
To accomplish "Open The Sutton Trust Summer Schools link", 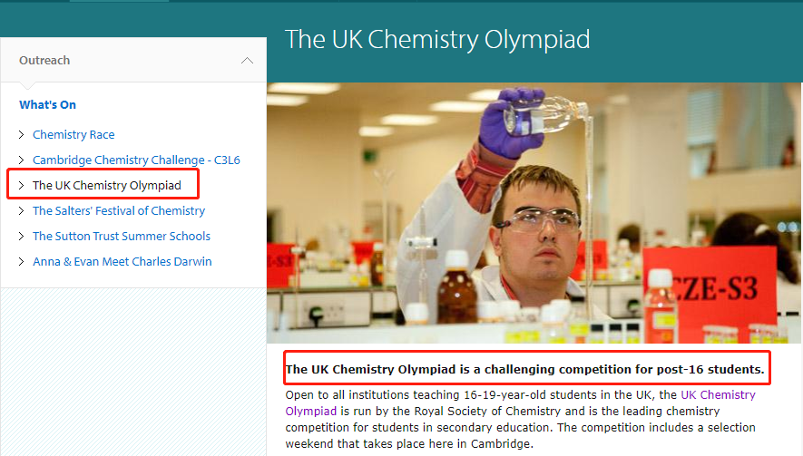I will point(122,237).
